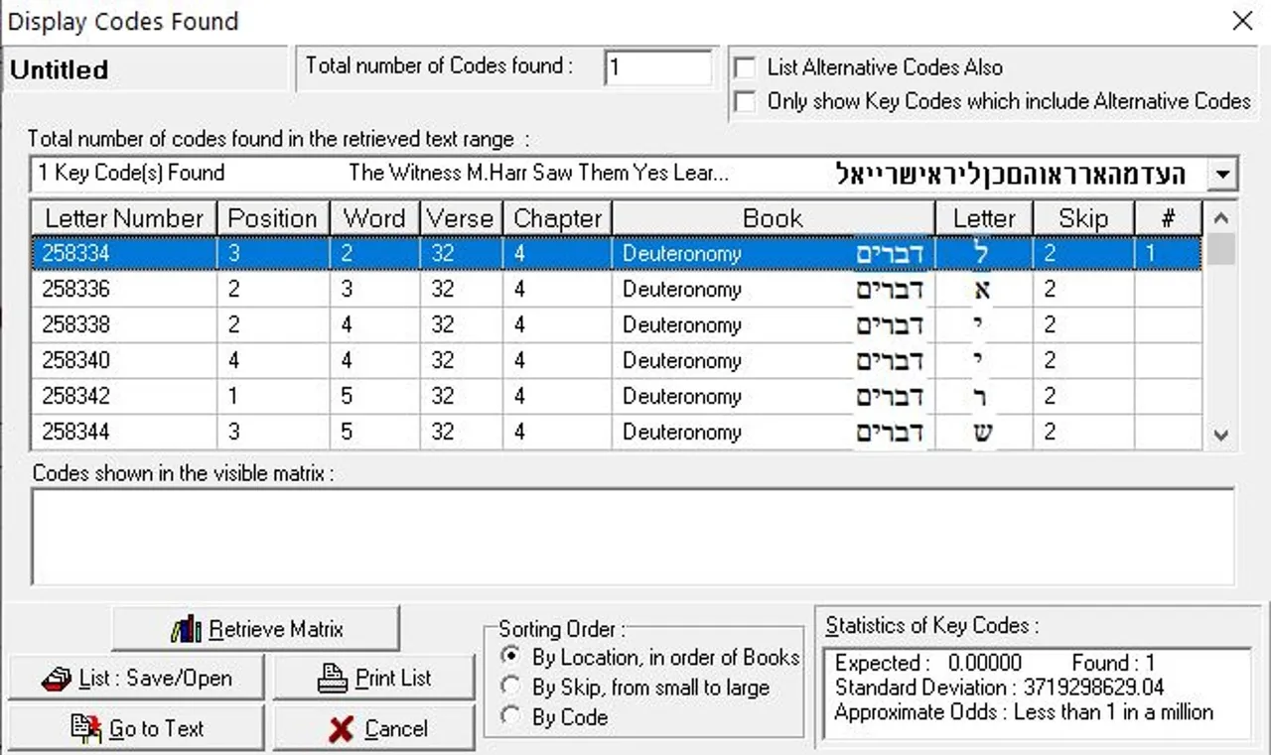The image size is (1271, 755).
Task: Click the Word column header
Action: [374, 218]
